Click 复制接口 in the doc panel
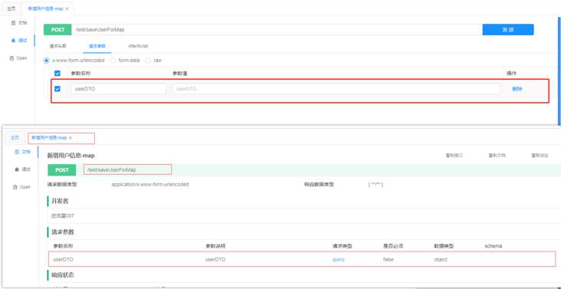This screenshot has height=289, width=561. pyautogui.click(x=454, y=156)
